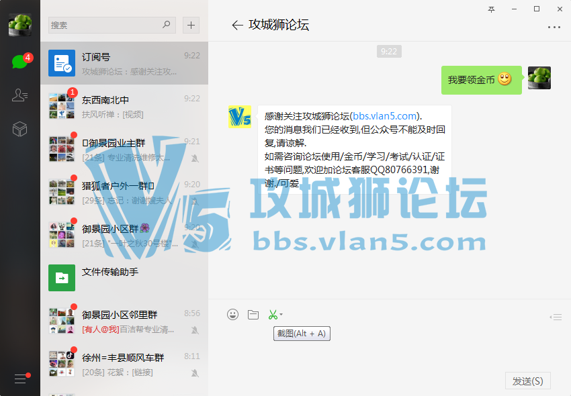Minimize the WeChat window
Viewport: 571px width, 396px height.
coord(514,9)
